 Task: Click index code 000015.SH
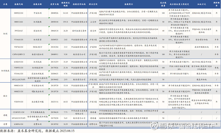pyautogui.click(x=19, y=22)
